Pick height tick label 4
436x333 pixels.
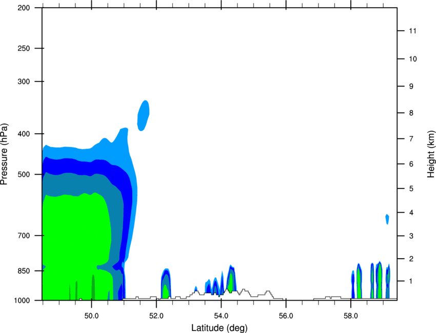[x=411, y=213]
